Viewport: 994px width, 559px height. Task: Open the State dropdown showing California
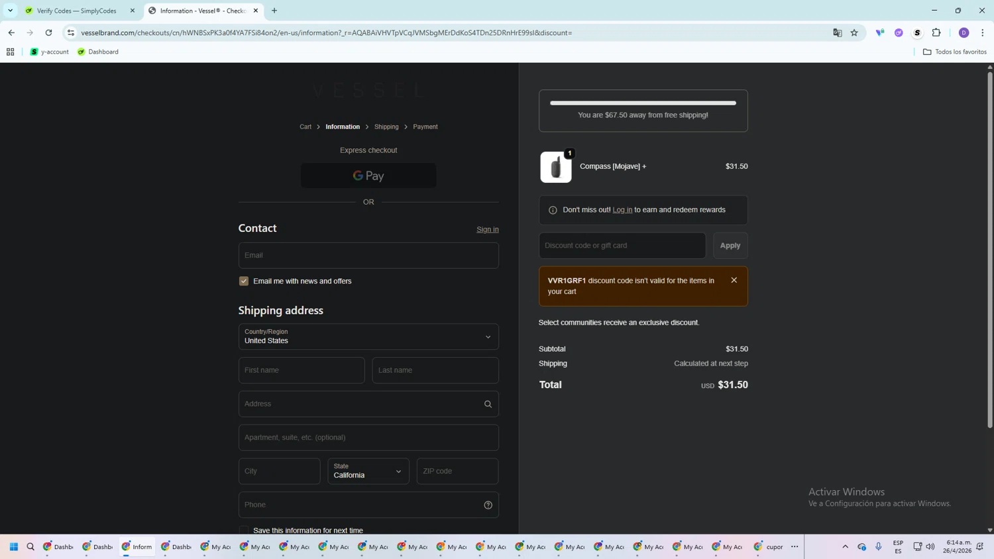(x=368, y=472)
